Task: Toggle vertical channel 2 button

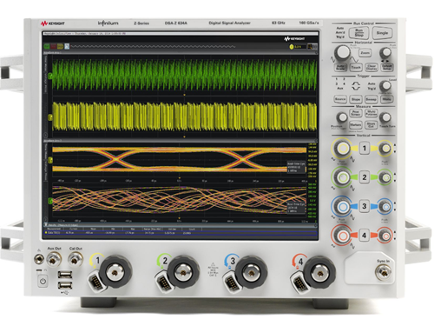Action: pos(365,177)
